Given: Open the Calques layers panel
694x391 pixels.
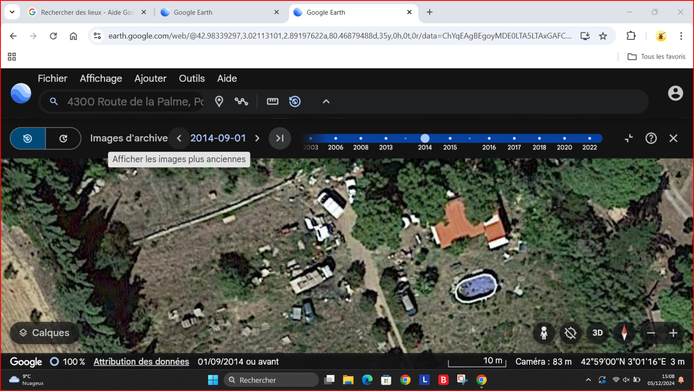Looking at the screenshot, I should [x=44, y=333].
